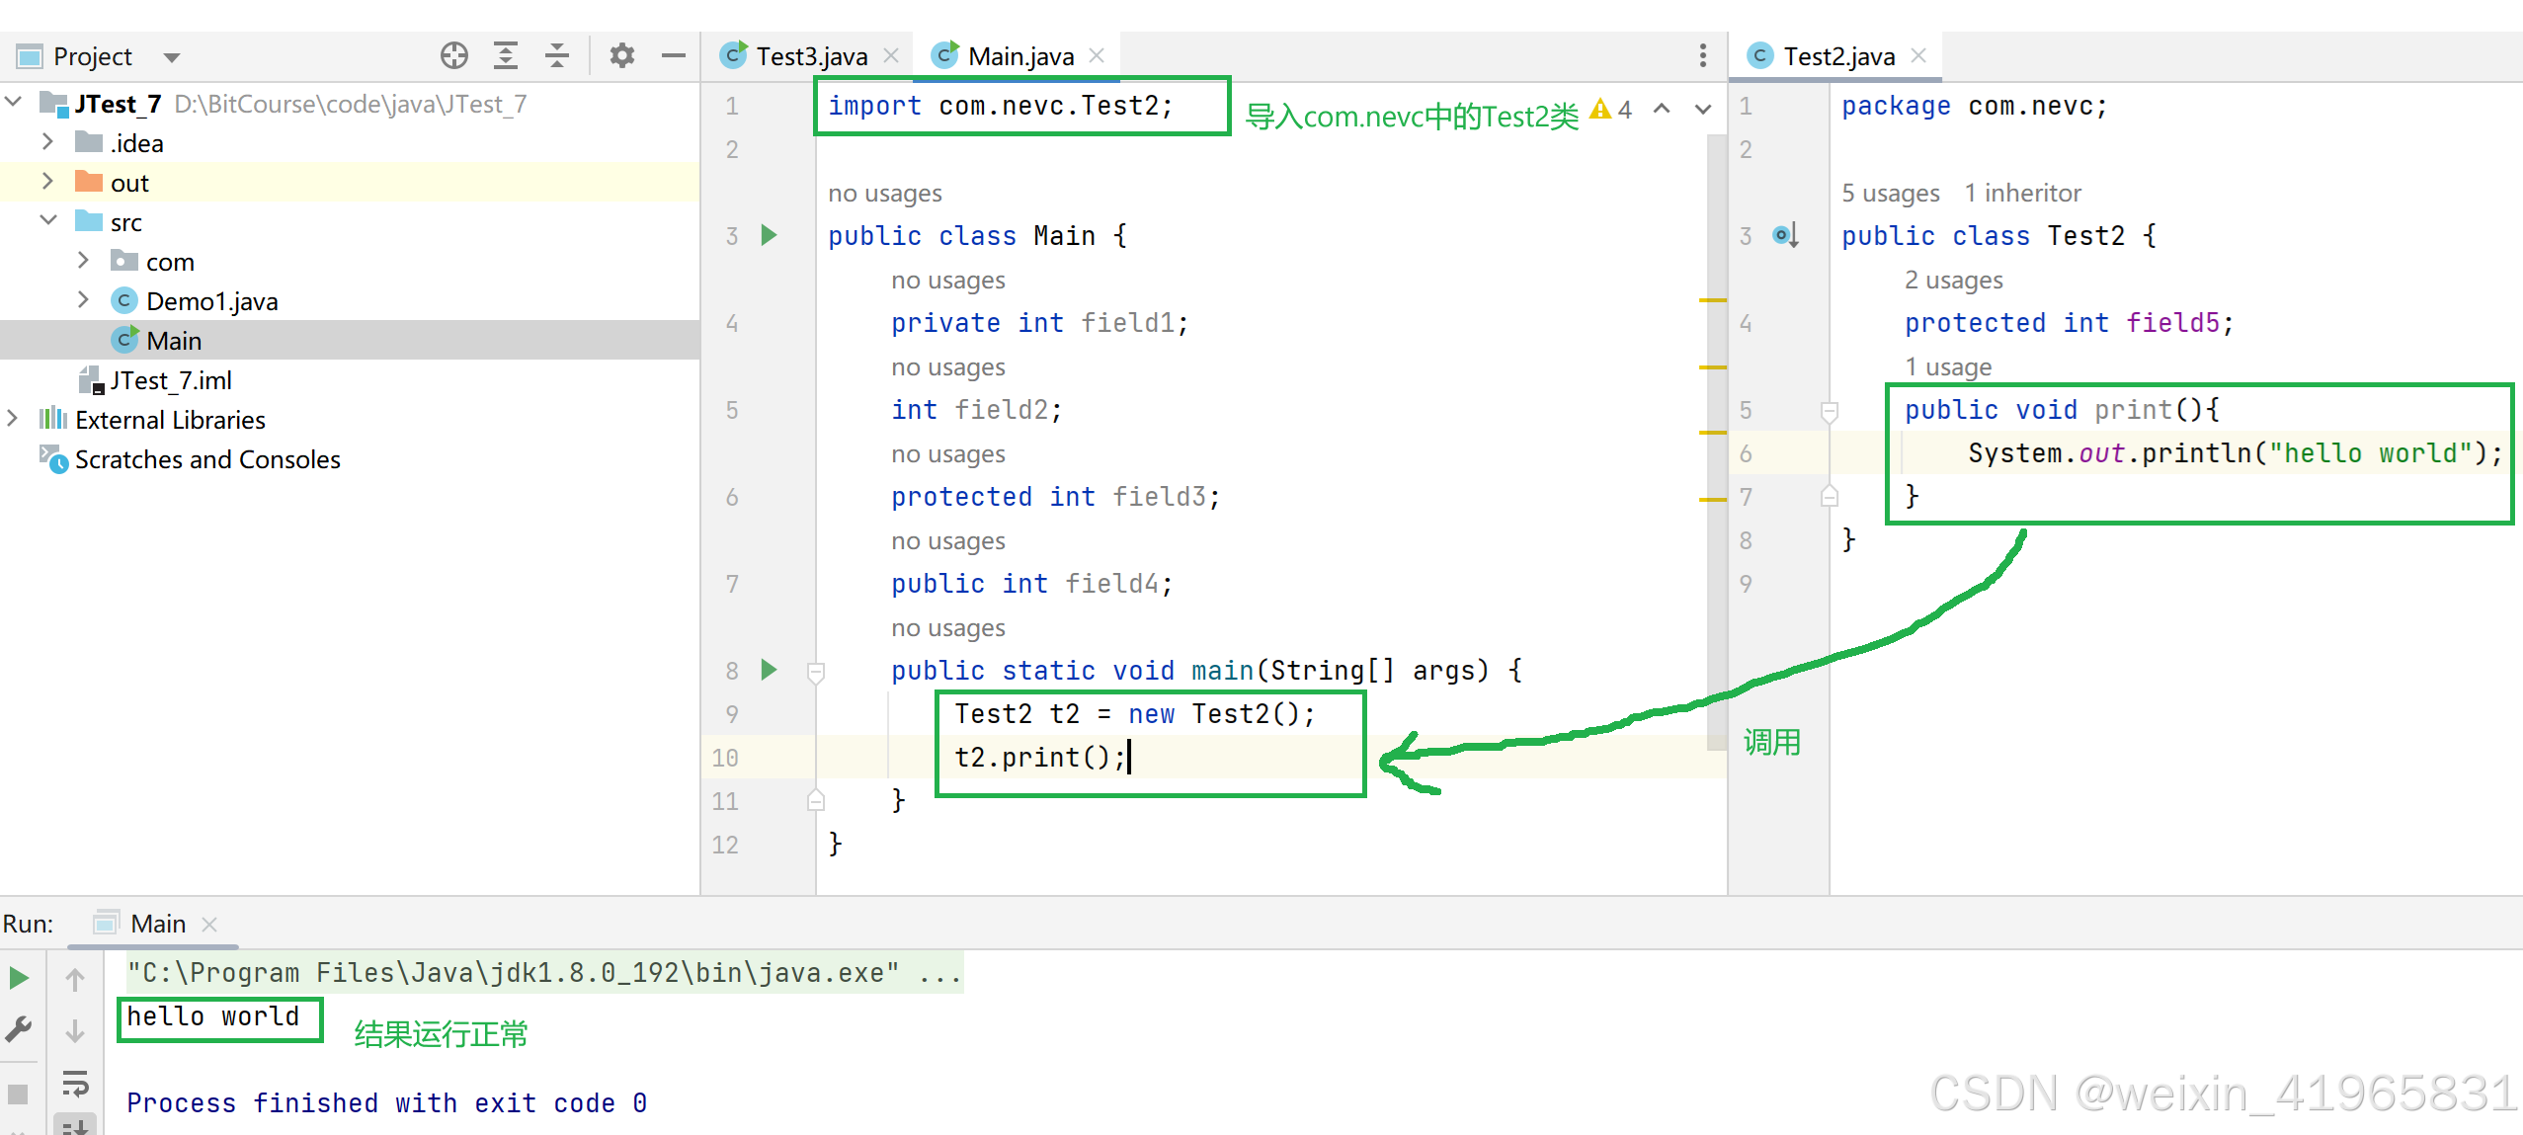Click the Expand All icon in Project panel
Image resolution: width=2523 pixels, height=1135 pixels.
(x=505, y=55)
